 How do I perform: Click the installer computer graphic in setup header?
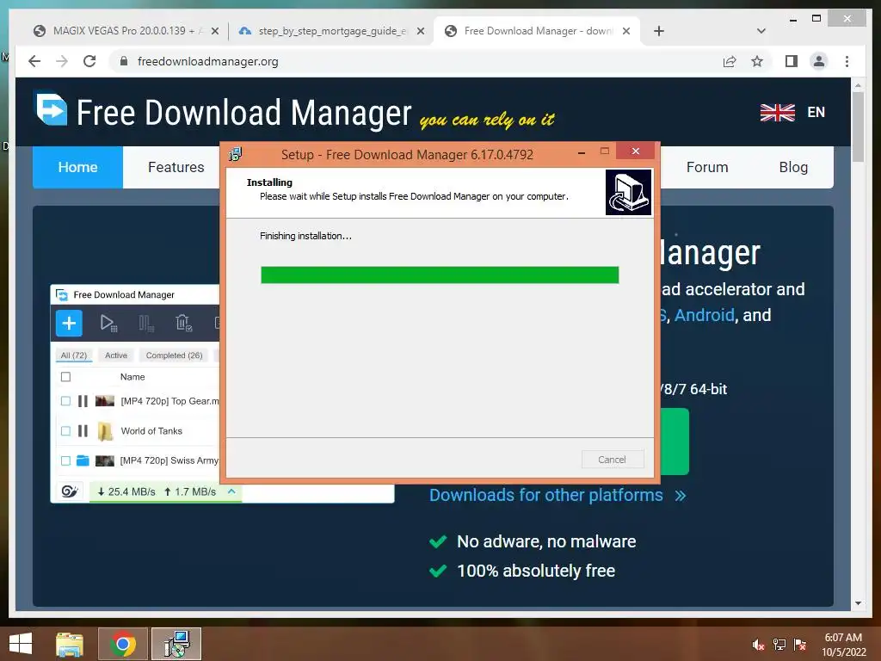coord(628,192)
